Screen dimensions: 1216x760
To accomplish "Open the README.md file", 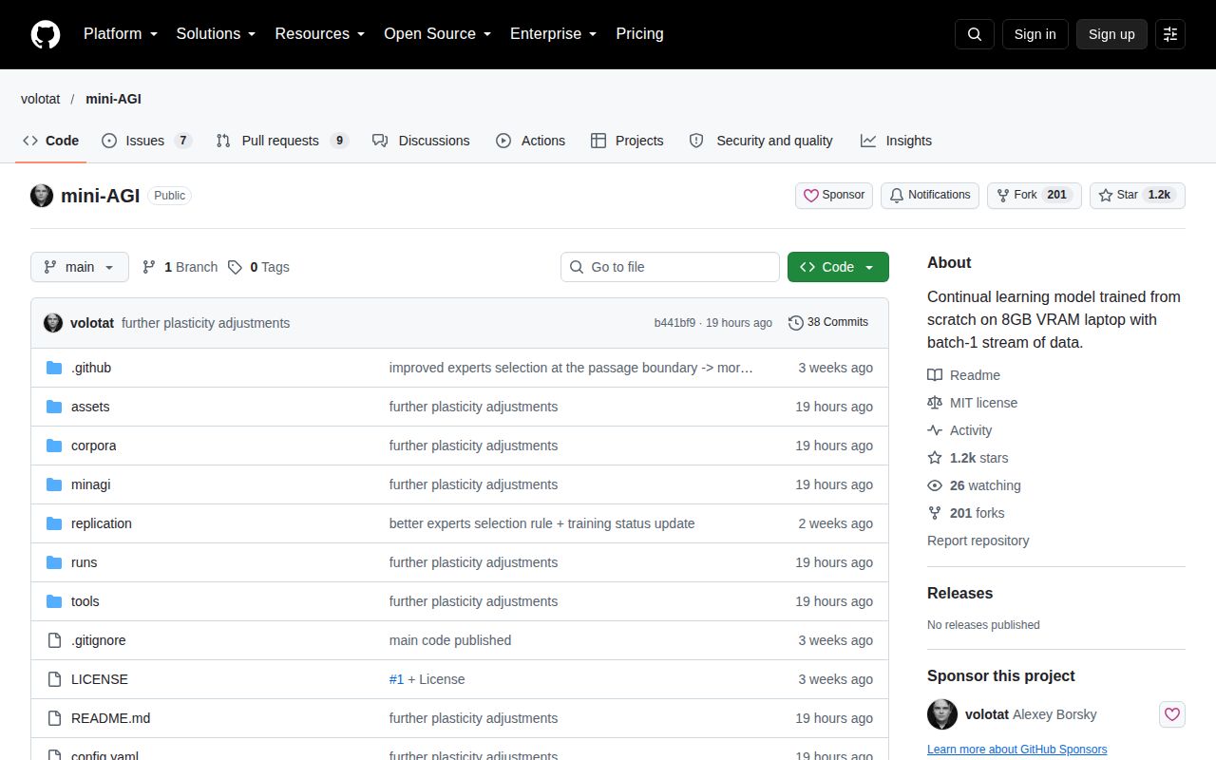I will (x=110, y=718).
